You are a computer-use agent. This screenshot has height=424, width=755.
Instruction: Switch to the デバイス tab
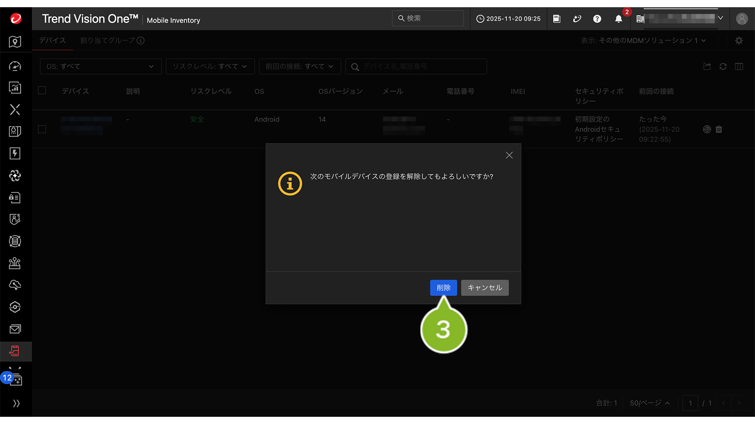[x=53, y=40]
